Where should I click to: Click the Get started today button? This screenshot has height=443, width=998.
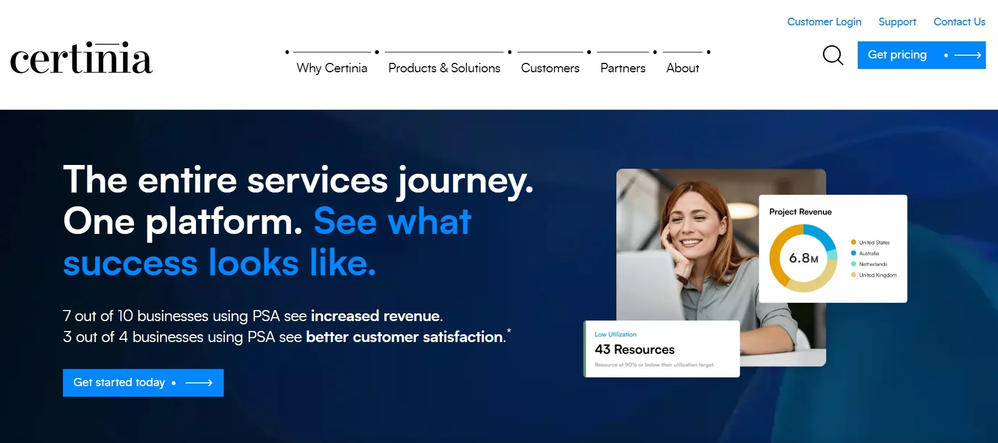coord(143,382)
